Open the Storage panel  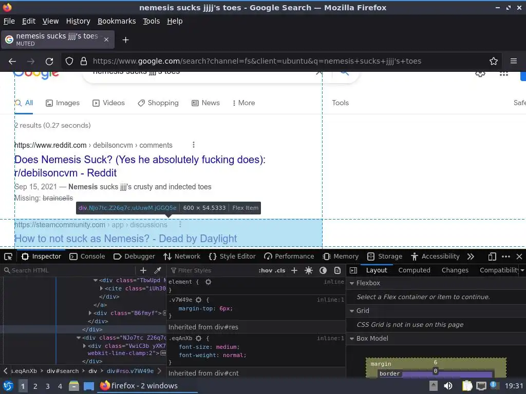coord(385,257)
